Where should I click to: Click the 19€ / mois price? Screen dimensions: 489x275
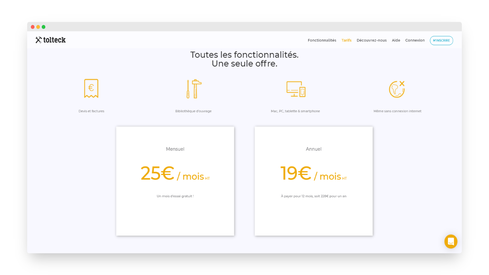pyautogui.click(x=313, y=173)
